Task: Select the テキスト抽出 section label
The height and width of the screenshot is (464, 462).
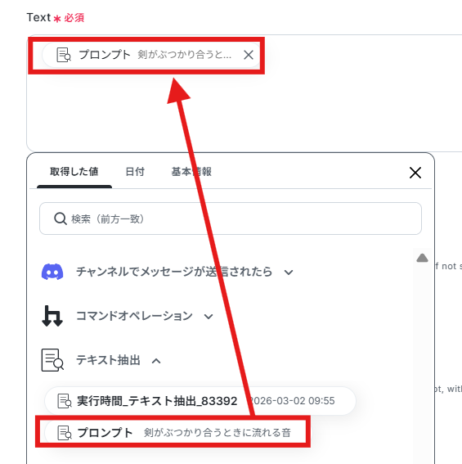Action: click(108, 360)
